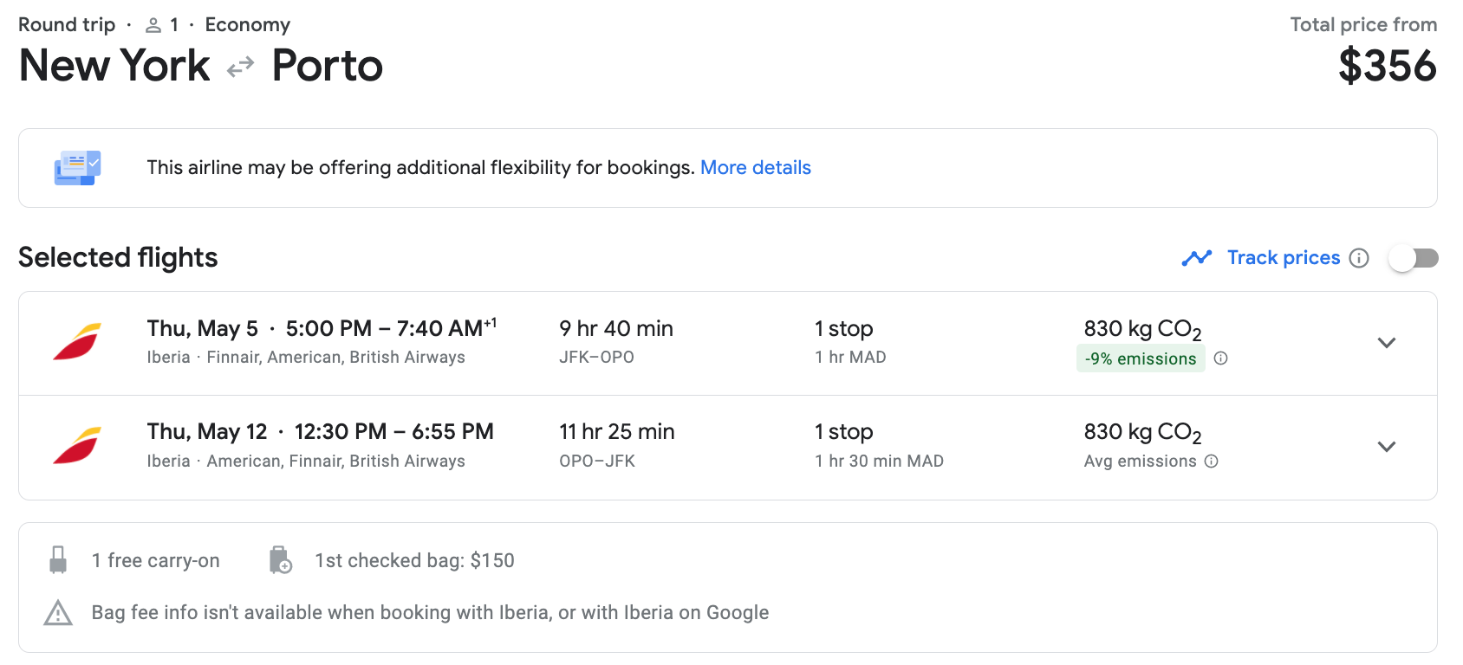Click the passenger count person icon
Image resolution: width=1463 pixels, height=665 pixels.
153,25
